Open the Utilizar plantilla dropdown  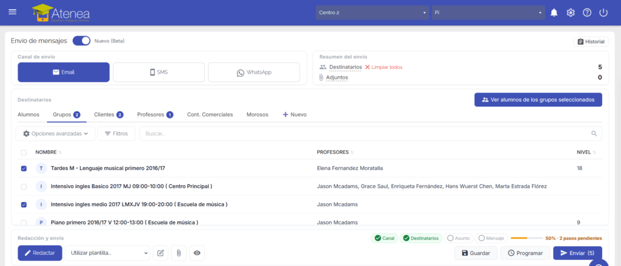coord(107,253)
